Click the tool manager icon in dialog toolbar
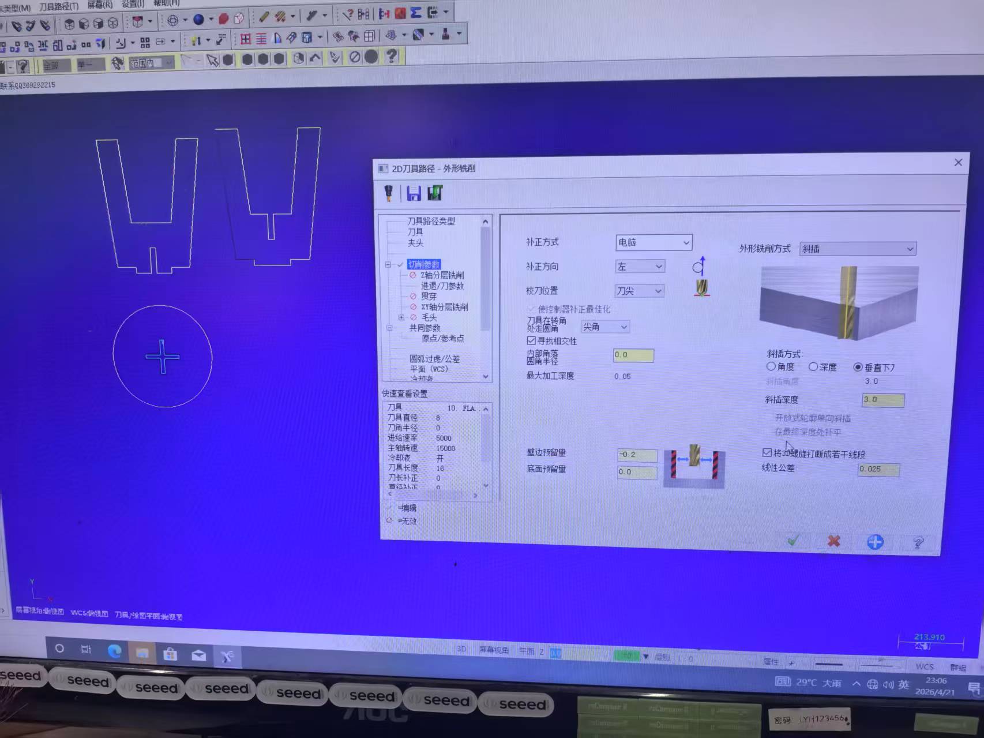The image size is (984, 738). pyautogui.click(x=388, y=193)
